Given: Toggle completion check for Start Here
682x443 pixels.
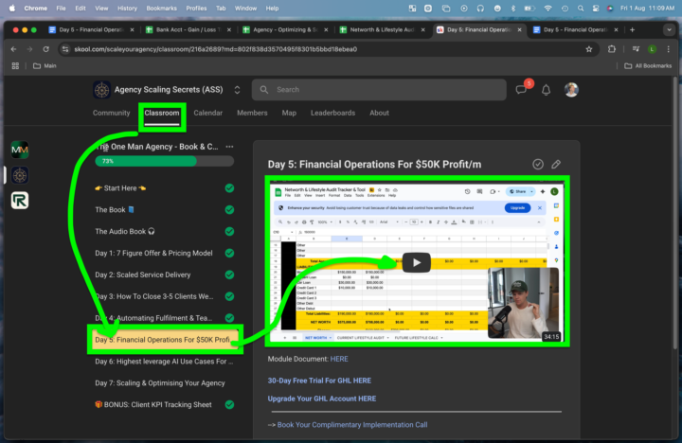Looking at the screenshot, I should click(x=229, y=188).
